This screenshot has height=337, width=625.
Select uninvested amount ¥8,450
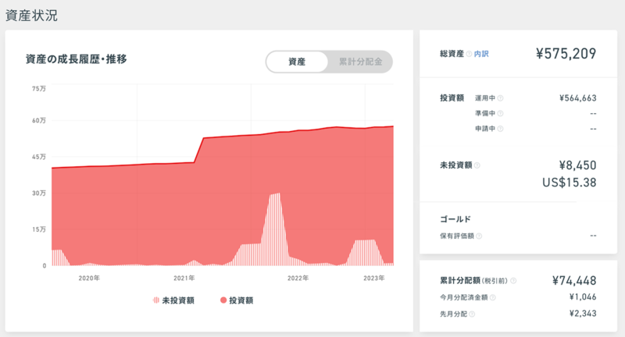pos(577,165)
